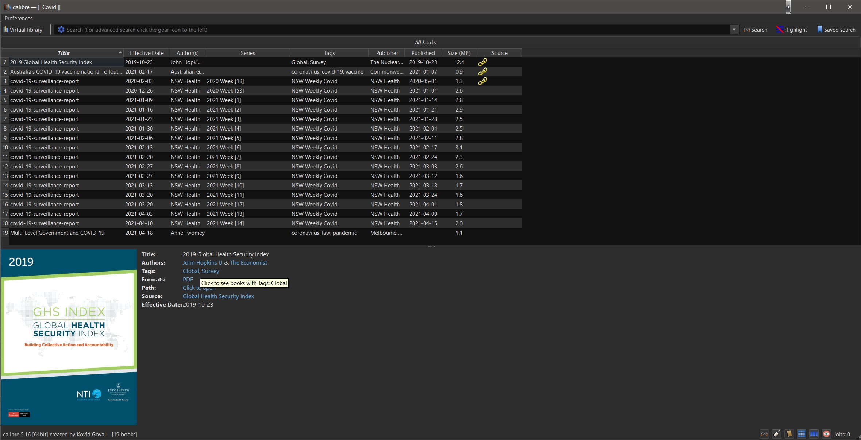Click the Published column header
This screenshot has height=440, width=861.
click(423, 53)
